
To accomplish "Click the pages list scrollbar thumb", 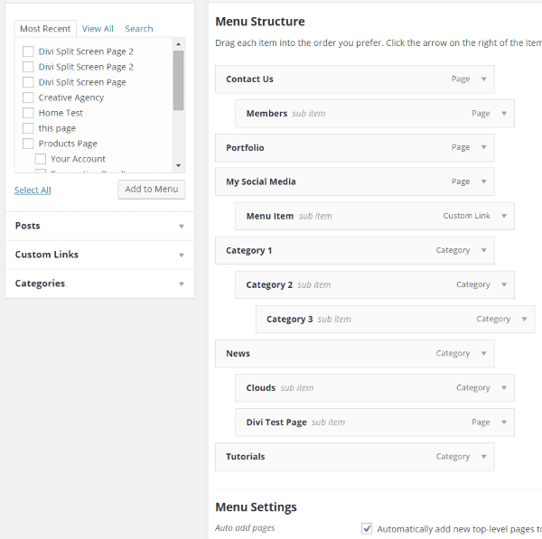I will click(x=178, y=80).
